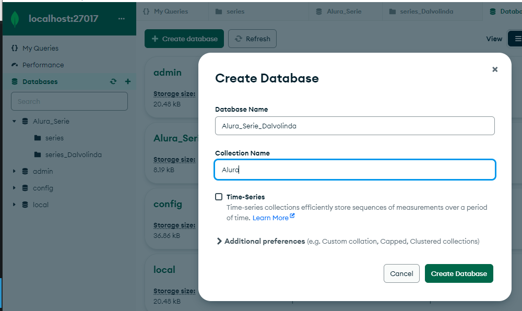Collapse the Alura_Serie database tree
522x311 pixels.
14,121
